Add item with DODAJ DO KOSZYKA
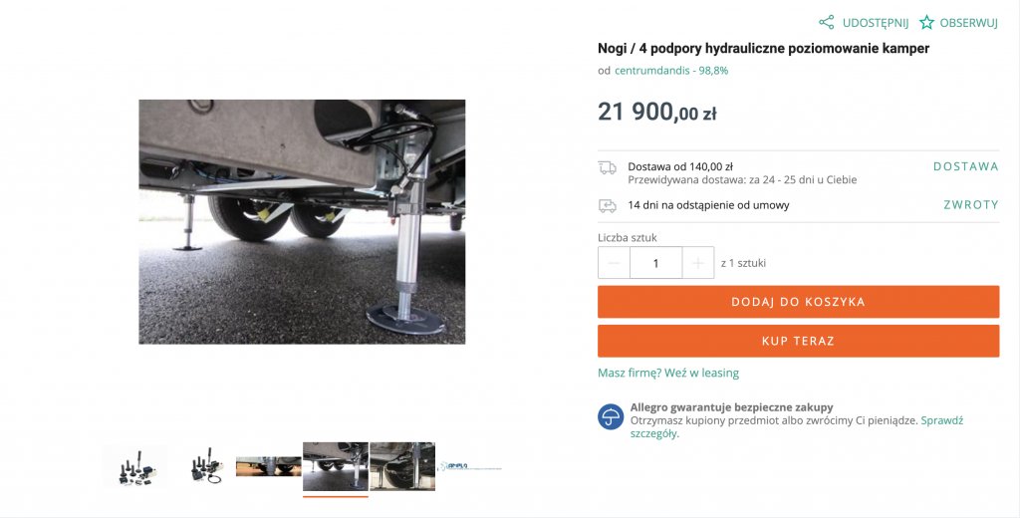1020x518 pixels. point(798,302)
